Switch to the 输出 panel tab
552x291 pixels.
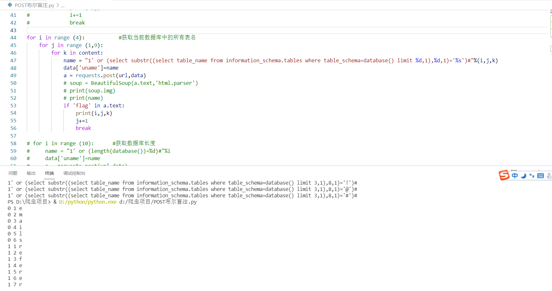pos(31,173)
